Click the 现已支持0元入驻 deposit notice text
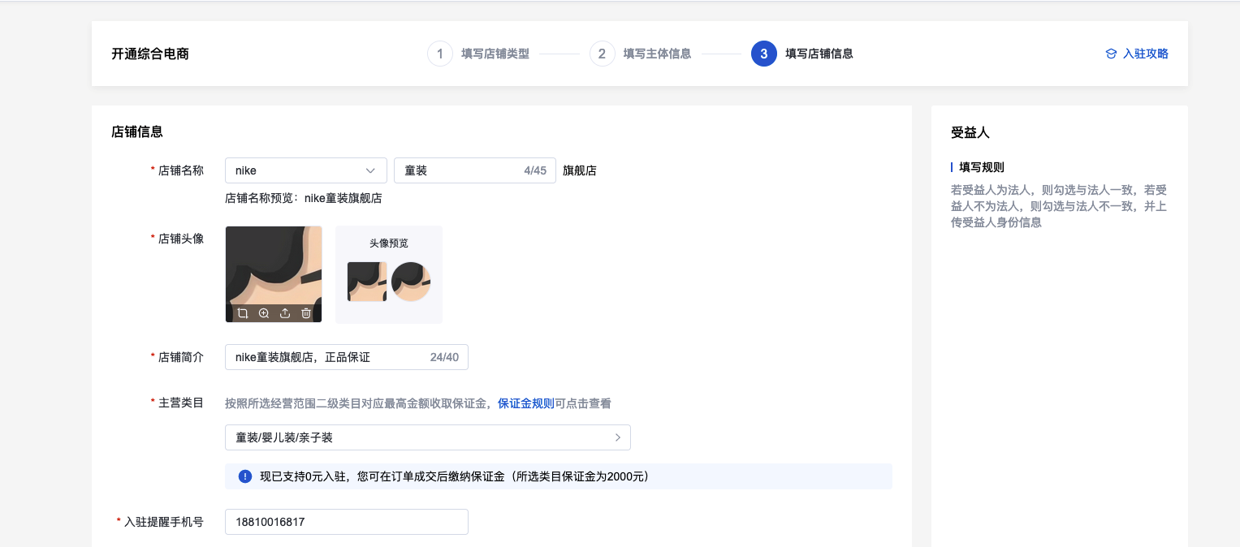 454,476
